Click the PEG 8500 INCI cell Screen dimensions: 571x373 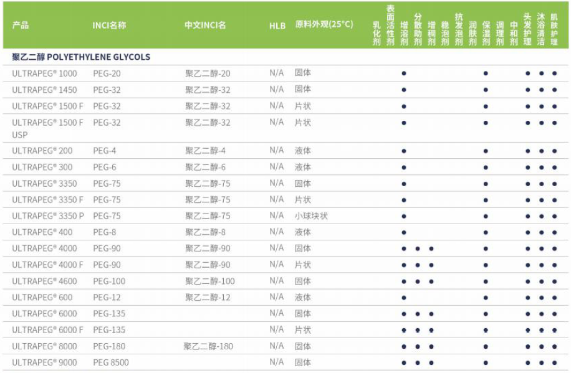point(111,362)
